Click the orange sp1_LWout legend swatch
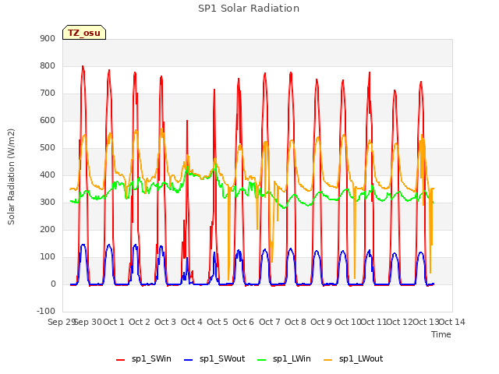499x374 pixels. 327,360
